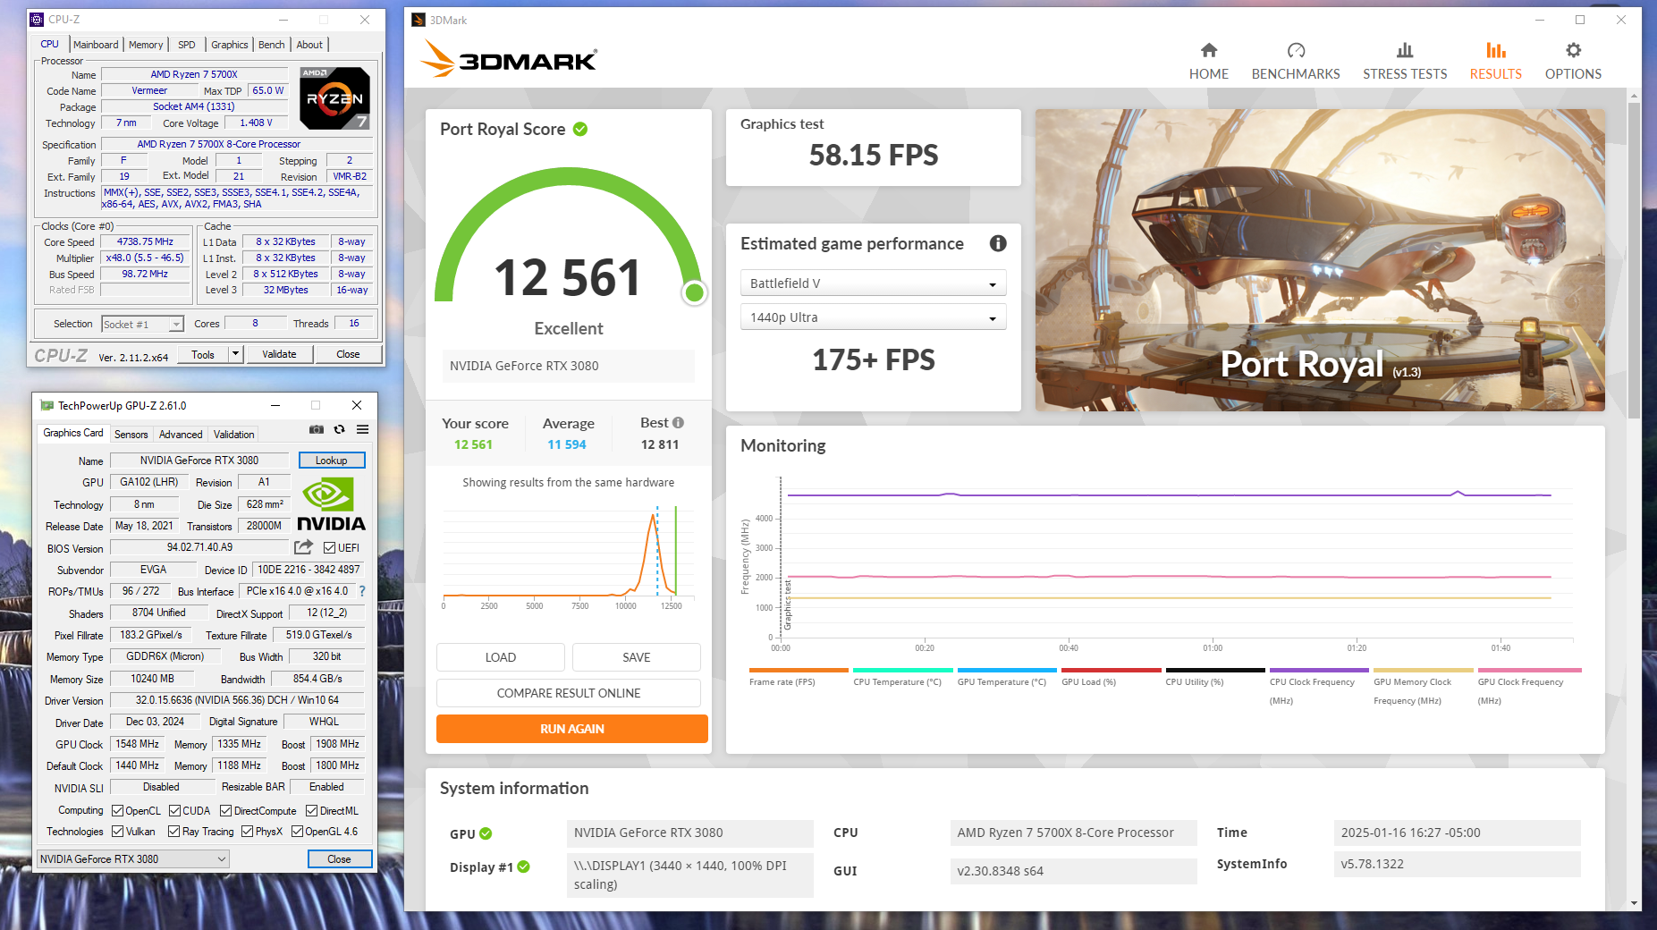1657x930 pixels.
Task: Click the green check next to Port Royal Score
Action: click(580, 129)
